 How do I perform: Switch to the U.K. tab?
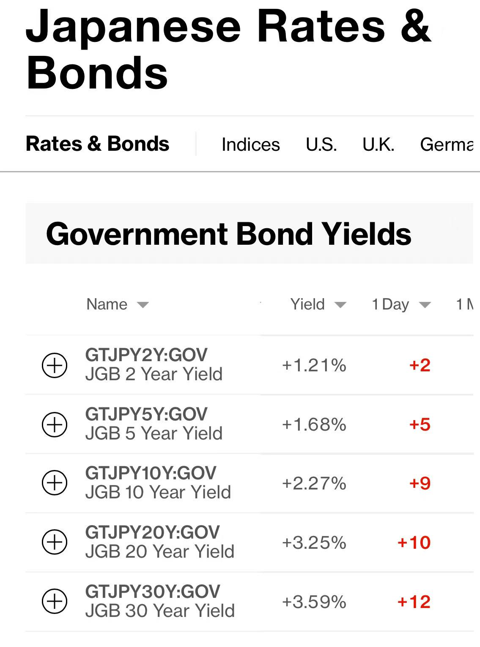click(x=378, y=145)
